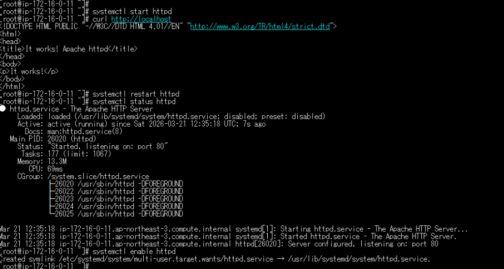Click the 'Created symlink' output line

pyautogui.click(x=215, y=259)
